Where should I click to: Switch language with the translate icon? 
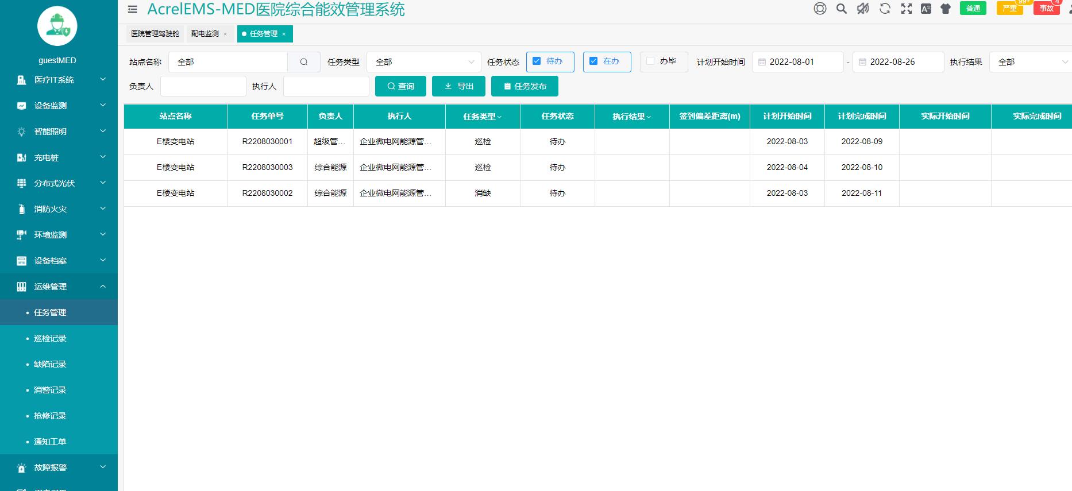[x=926, y=9]
